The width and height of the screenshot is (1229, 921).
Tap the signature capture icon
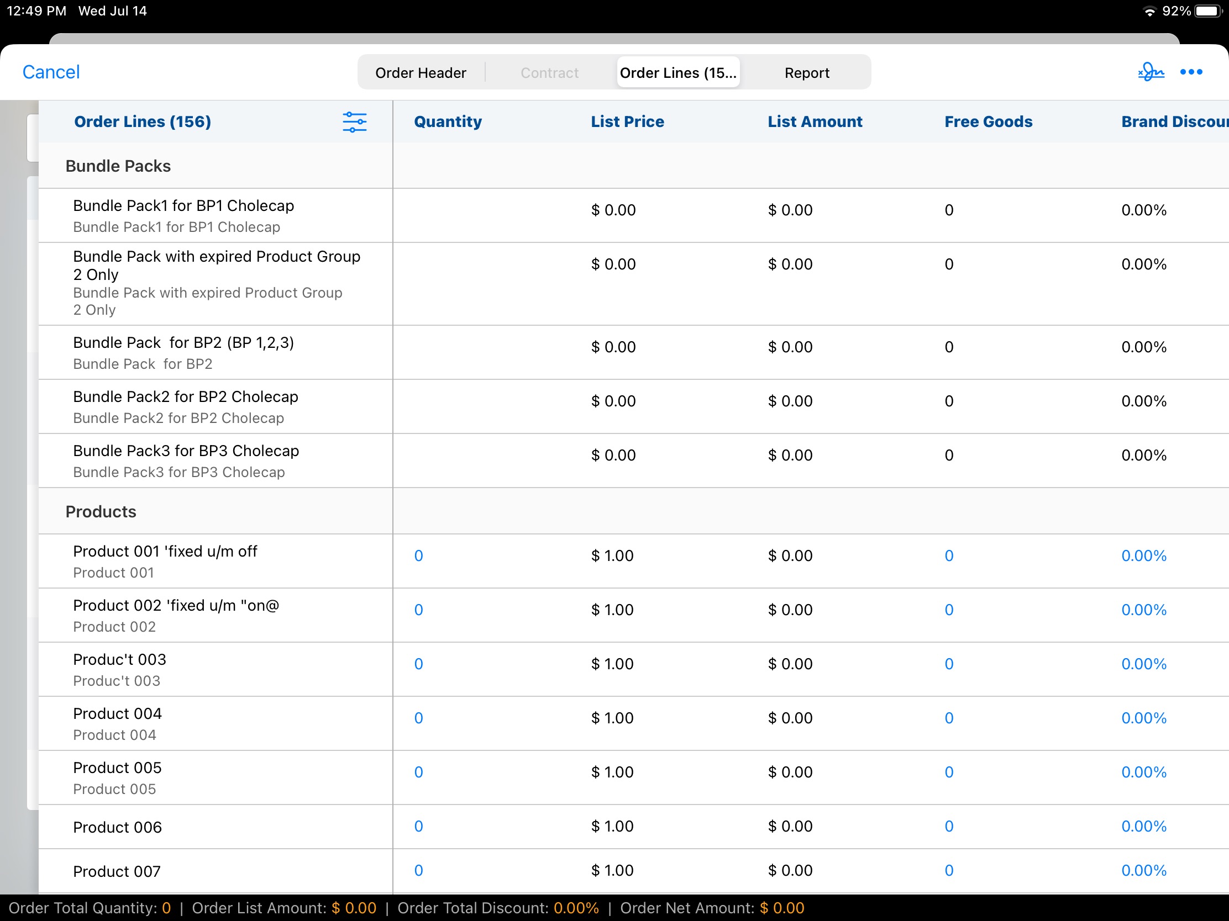1150,72
